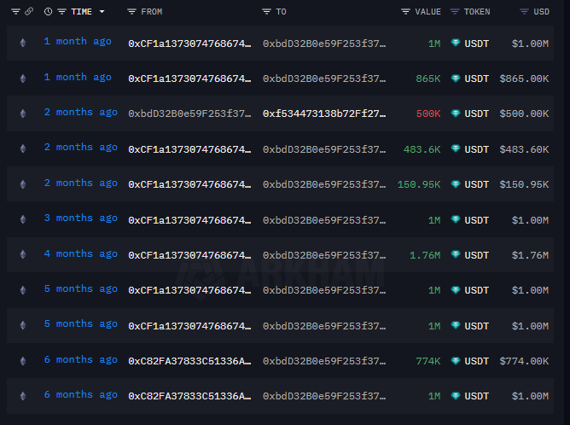Open 0xC82FA37833C51336A… sender on the 774K row
Viewport: 570px width, 425px height.
click(189, 361)
